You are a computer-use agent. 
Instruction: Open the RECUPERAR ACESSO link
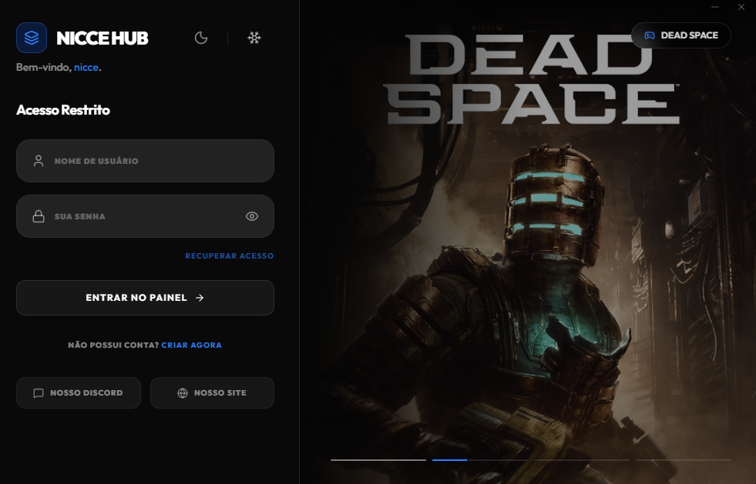click(230, 255)
